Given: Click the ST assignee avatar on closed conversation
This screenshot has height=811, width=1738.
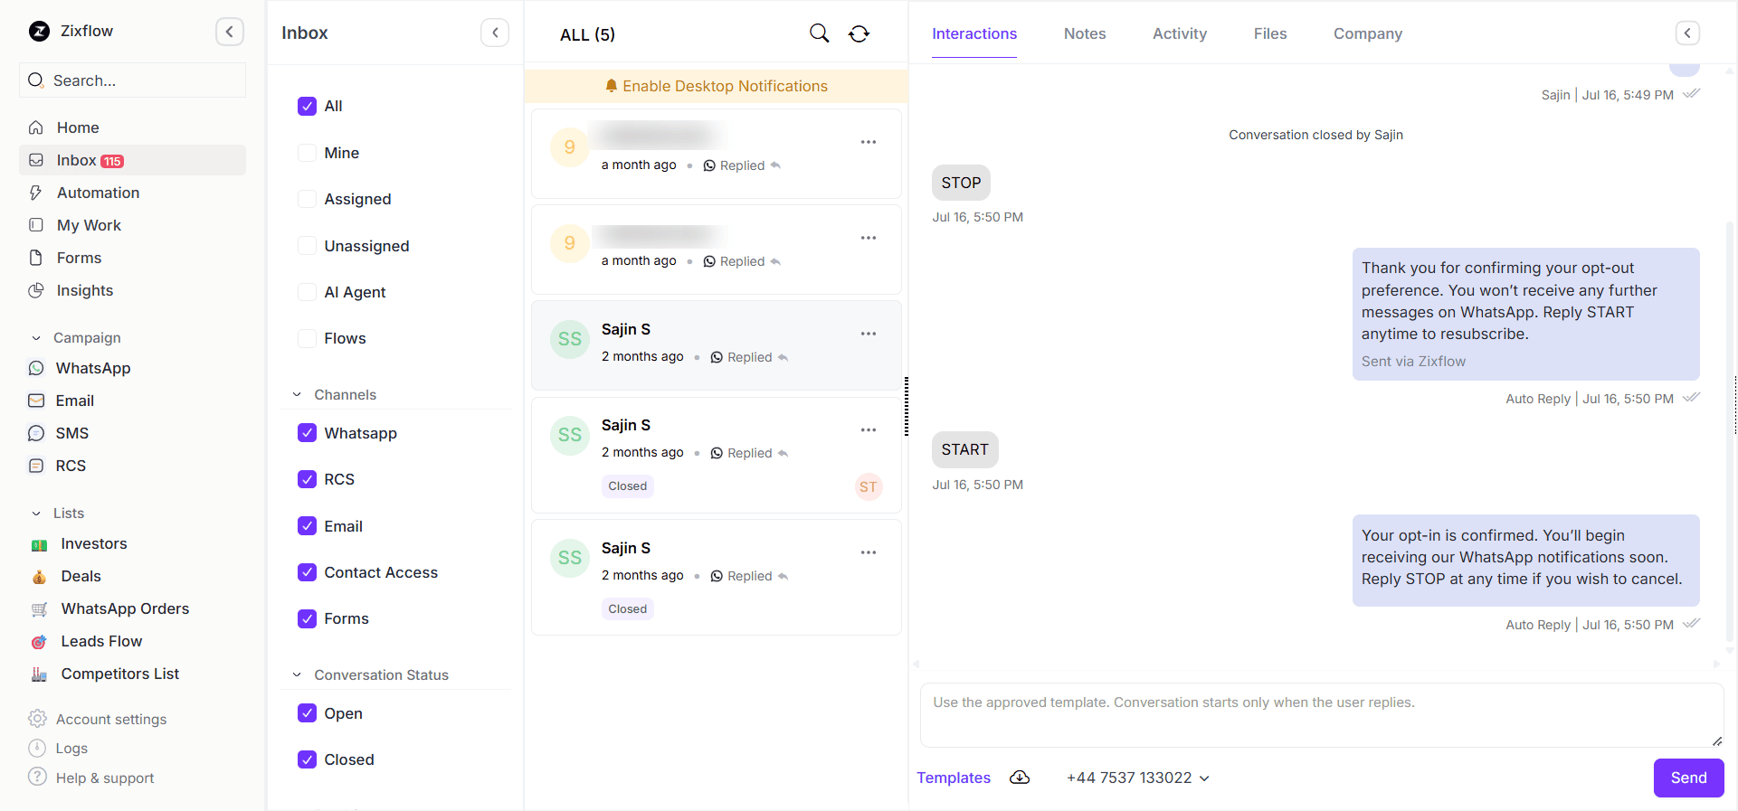Looking at the screenshot, I should pos(869,487).
